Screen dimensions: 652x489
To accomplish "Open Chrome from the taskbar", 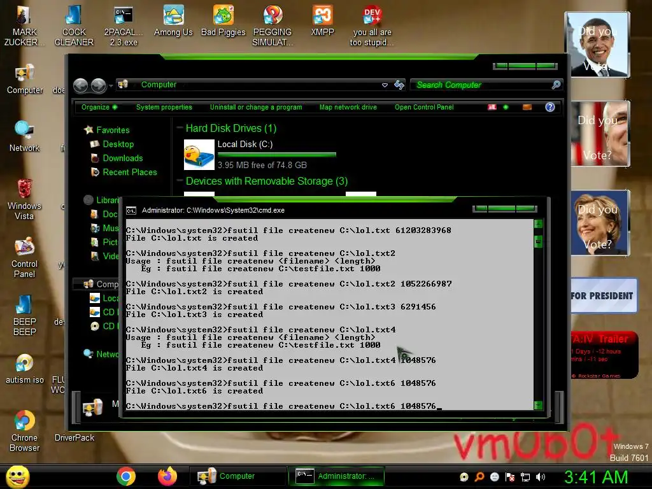I will [x=126, y=476].
